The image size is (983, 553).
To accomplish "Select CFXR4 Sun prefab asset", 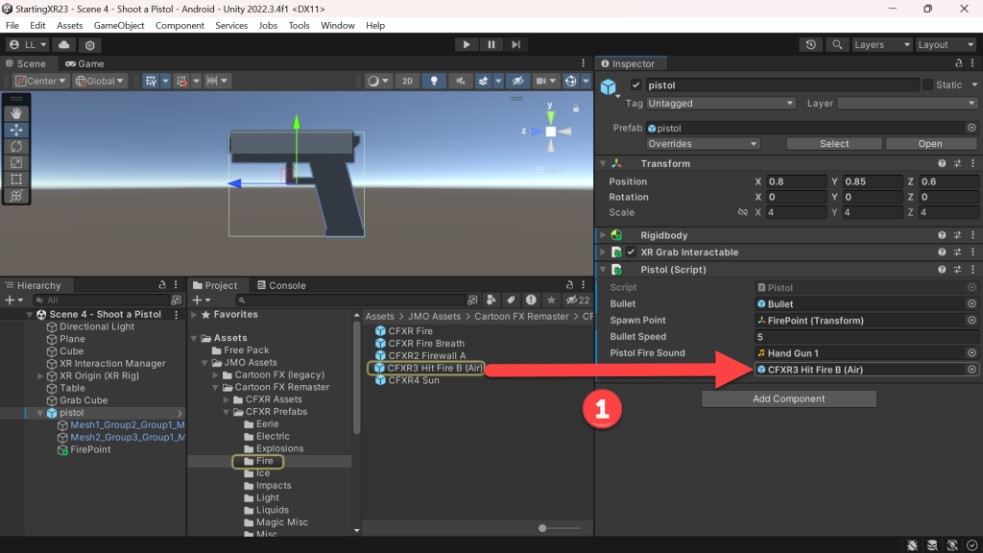I will coord(413,380).
